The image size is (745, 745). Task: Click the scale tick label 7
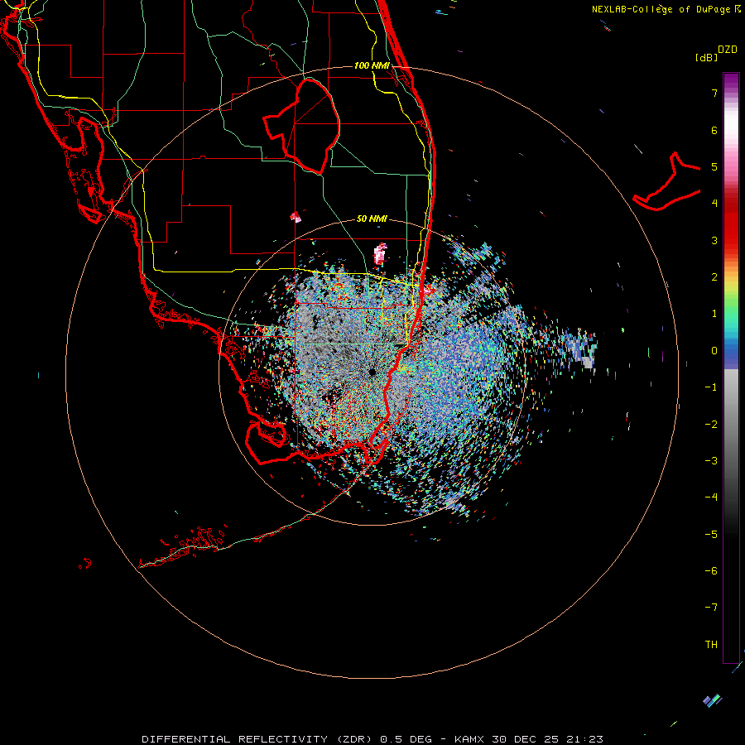714,93
